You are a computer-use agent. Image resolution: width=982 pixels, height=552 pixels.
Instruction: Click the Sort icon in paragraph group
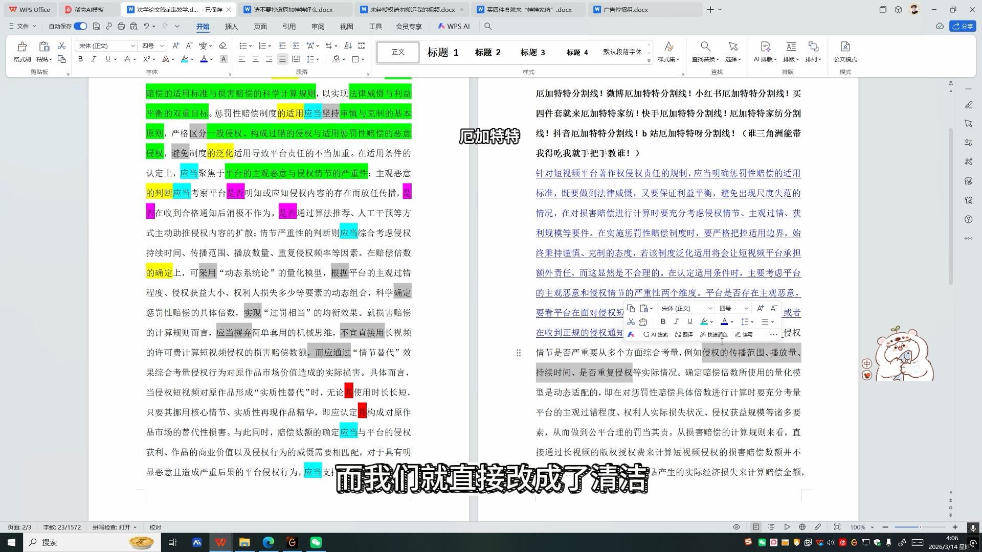[x=348, y=46]
